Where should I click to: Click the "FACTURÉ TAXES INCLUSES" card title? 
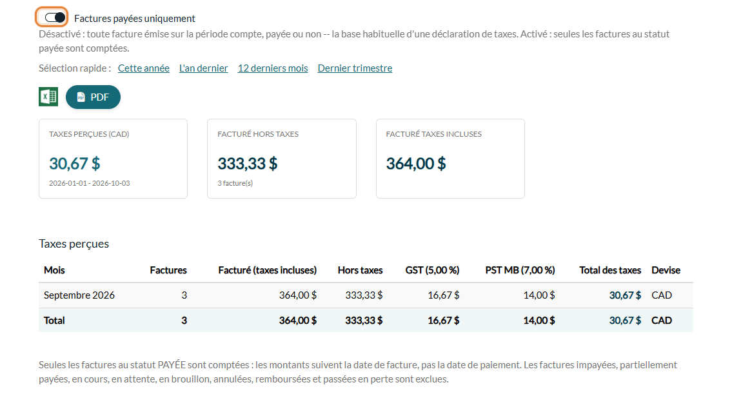(x=433, y=134)
